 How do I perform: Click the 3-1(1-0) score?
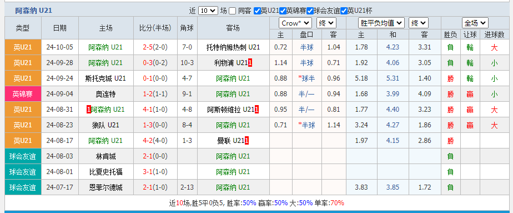[x=155, y=172]
